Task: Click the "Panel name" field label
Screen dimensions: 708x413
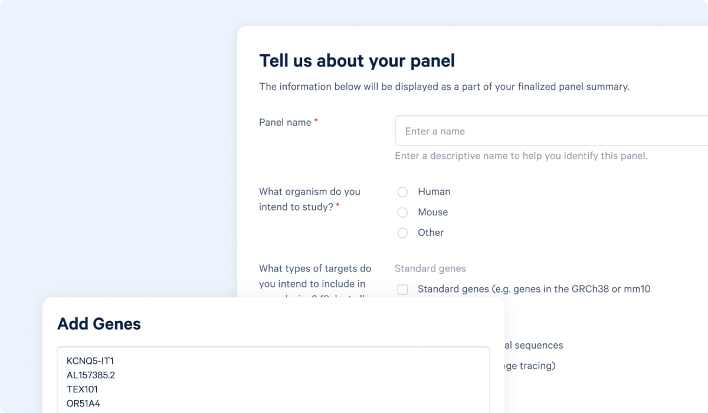Action: (285, 122)
